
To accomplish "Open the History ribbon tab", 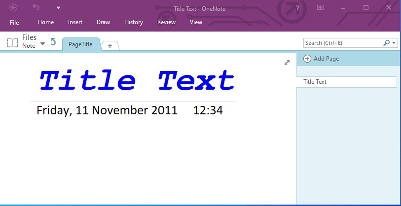I will point(134,22).
